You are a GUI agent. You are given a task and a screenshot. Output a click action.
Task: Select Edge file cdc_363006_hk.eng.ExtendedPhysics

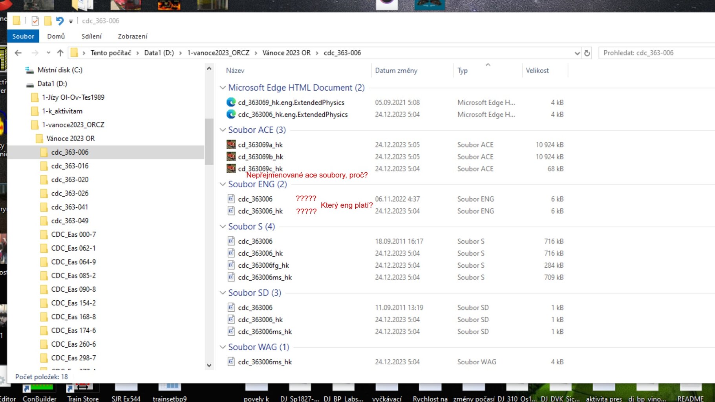pyautogui.click(x=293, y=115)
